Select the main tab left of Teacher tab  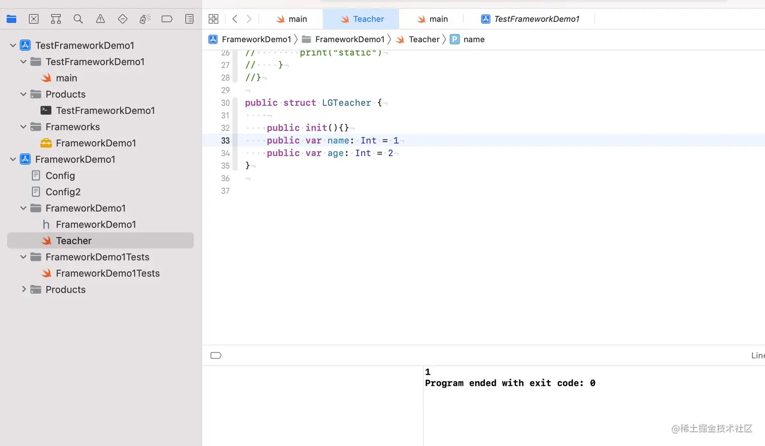pyautogui.click(x=291, y=19)
